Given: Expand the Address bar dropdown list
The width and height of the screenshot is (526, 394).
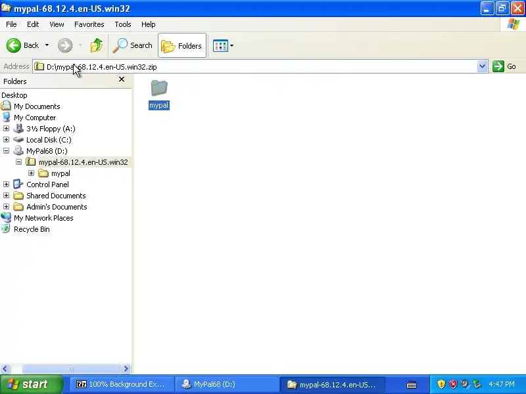Looking at the screenshot, I should (482, 66).
